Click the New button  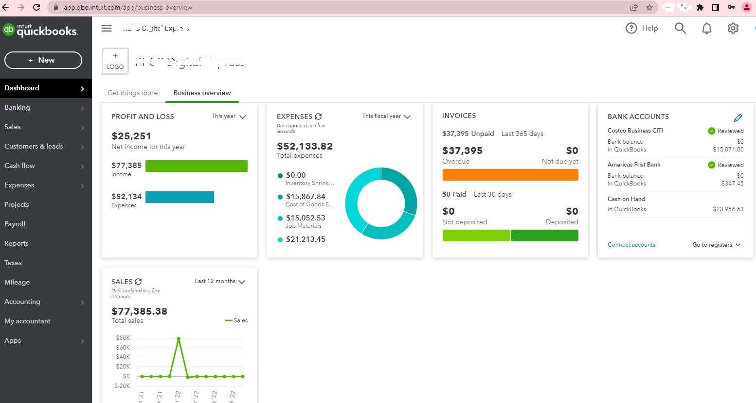[x=43, y=60]
